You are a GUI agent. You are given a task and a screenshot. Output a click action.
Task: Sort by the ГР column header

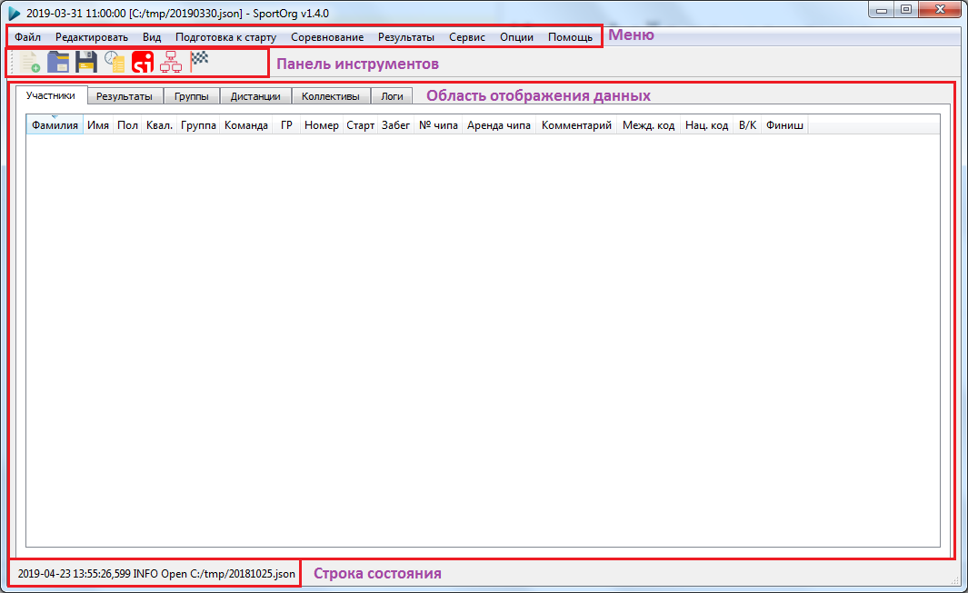[x=286, y=125]
